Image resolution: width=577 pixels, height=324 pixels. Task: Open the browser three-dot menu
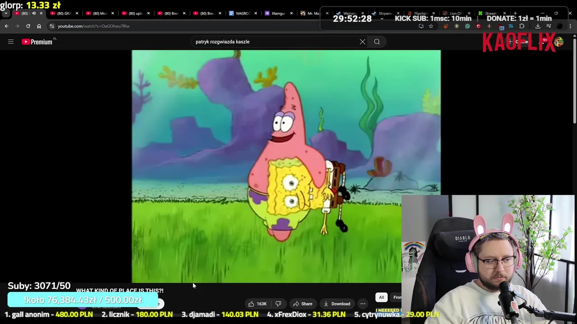(571, 26)
